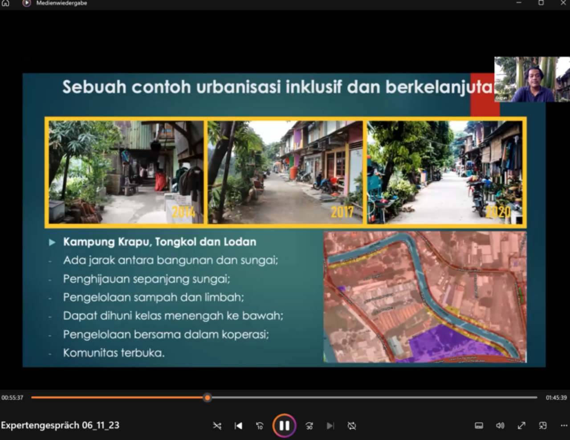Toggle repeat mode

click(x=352, y=426)
